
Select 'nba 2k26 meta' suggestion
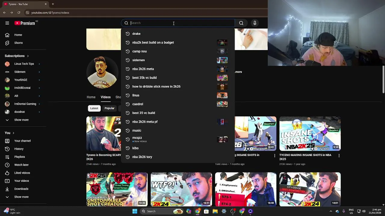point(178,69)
